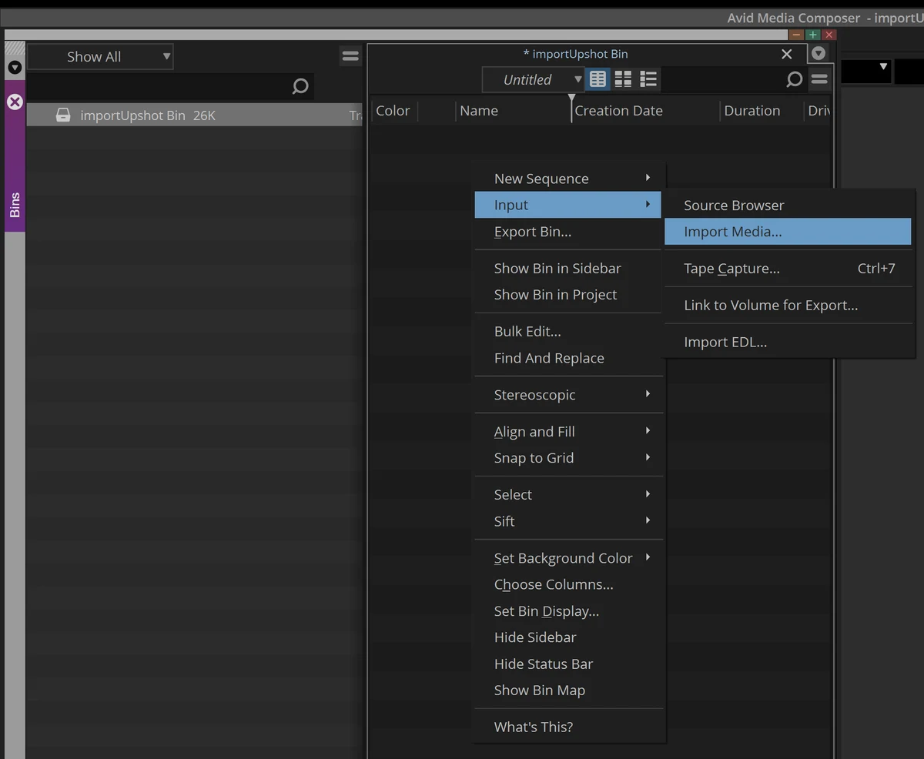924x759 pixels.
Task: Select importUpshot Bin row in sidebar
Action: [195, 115]
